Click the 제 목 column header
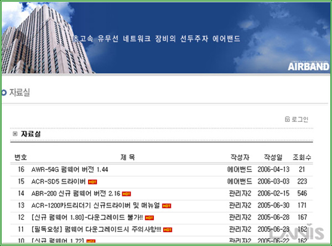 (x=128, y=157)
